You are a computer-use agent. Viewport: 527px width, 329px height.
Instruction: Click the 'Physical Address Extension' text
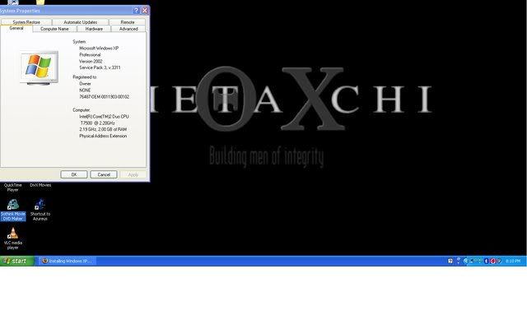click(103, 136)
